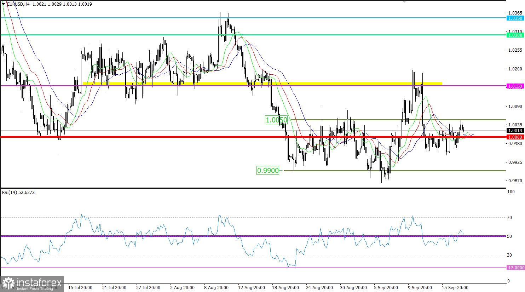
Task: Select the green 1.0300 price level tag
Action: point(515,35)
